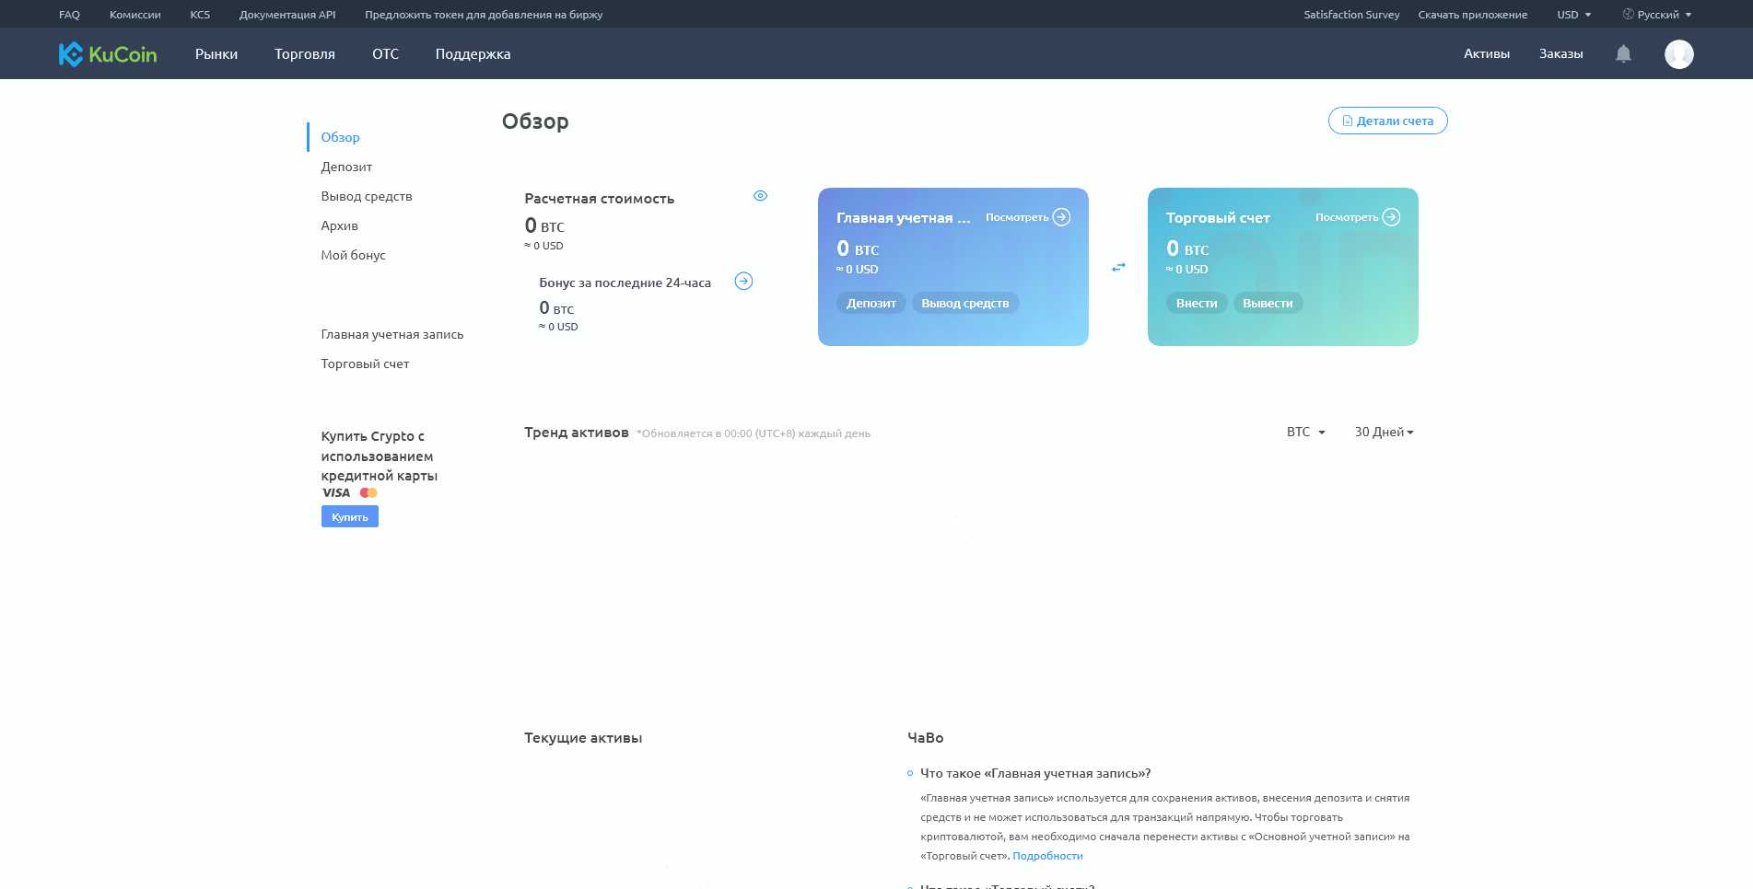
Task: Open the notifications bell
Action: pos(1623,54)
